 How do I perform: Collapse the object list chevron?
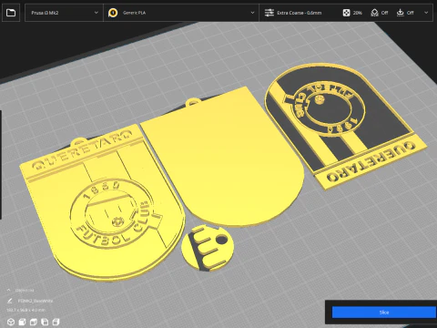tap(8, 290)
